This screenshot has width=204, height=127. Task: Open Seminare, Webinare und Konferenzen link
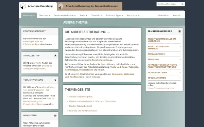(100, 76)
